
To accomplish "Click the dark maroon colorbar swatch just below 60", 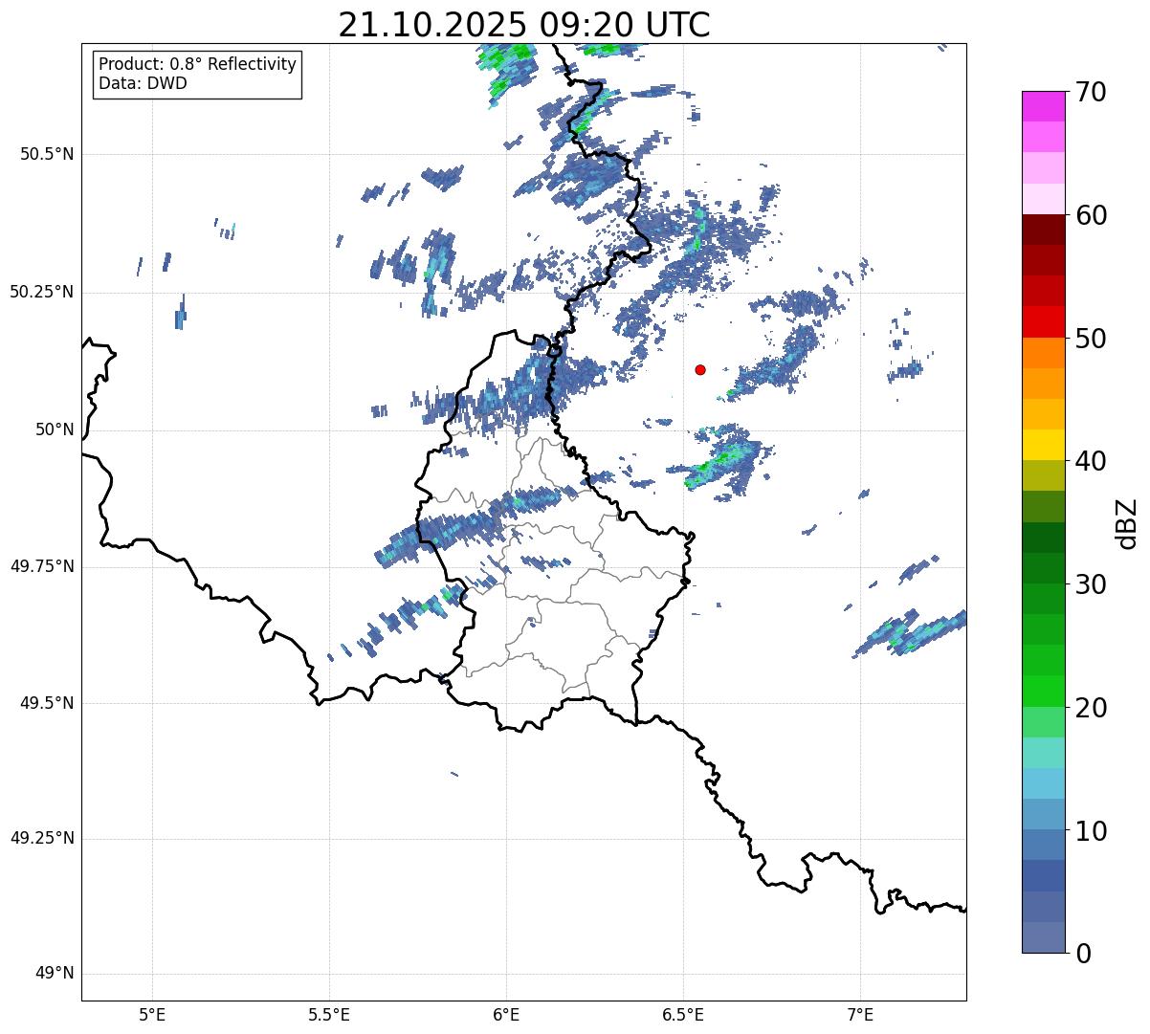I will [x=1044, y=230].
